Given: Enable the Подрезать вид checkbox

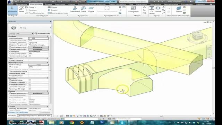Looking at the screenshot, I should (30, 80).
